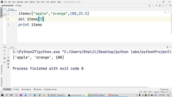Open the File menu
172x97 pixels.
(x=5, y=2)
